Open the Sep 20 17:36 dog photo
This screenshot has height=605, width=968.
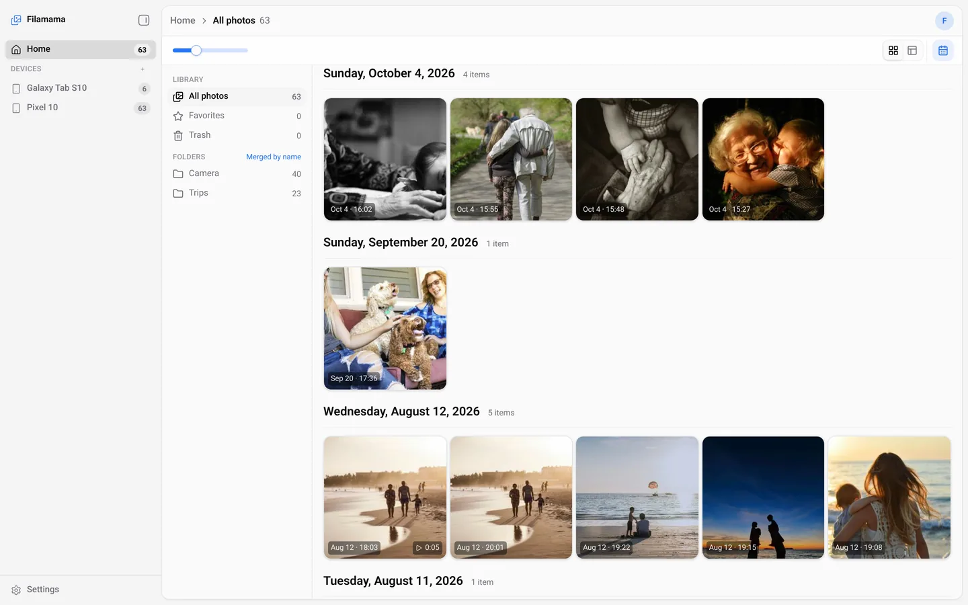[x=385, y=329]
